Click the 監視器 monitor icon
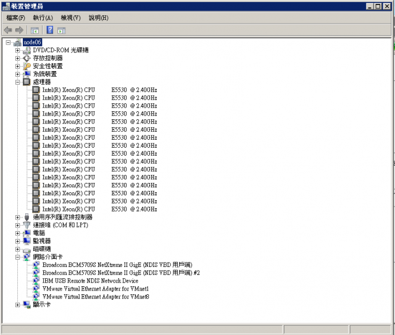The height and width of the screenshot is (335, 395). [x=27, y=241]
